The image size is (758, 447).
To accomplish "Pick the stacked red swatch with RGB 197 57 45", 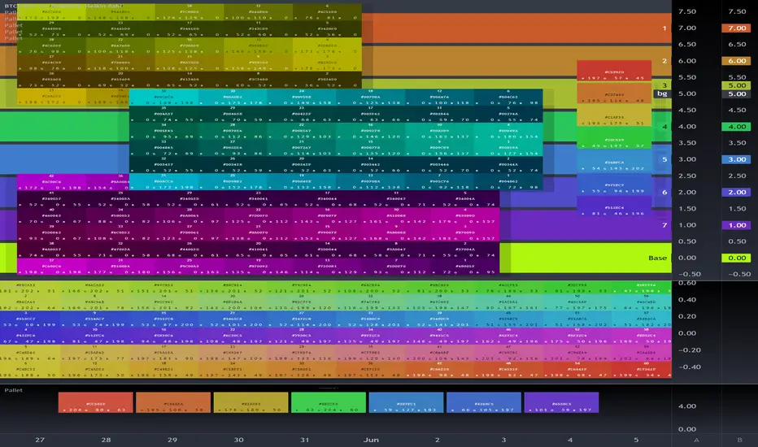I will 614,71.
